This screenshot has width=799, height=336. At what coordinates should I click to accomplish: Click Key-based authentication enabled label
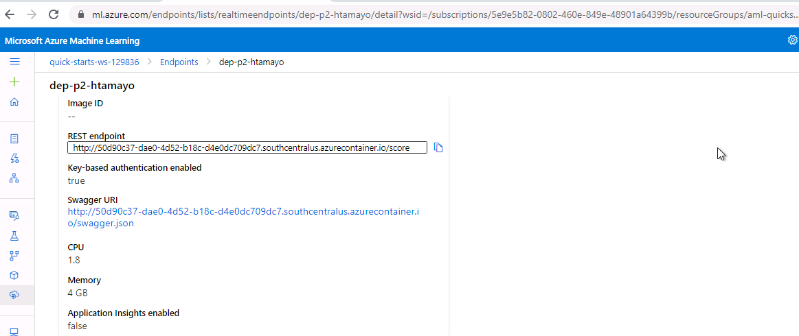click(x=135, y=167)
